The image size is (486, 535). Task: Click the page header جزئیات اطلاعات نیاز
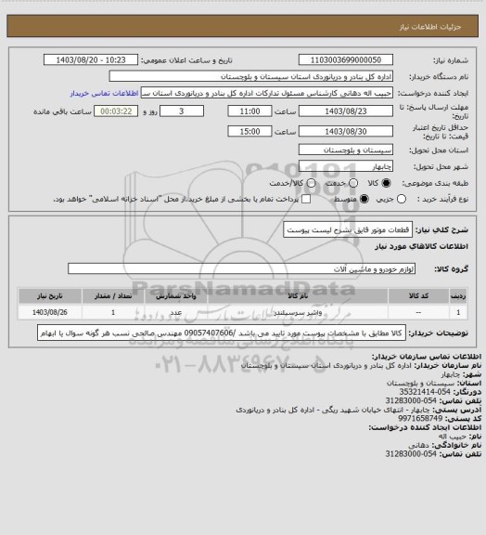coord(430,27)
